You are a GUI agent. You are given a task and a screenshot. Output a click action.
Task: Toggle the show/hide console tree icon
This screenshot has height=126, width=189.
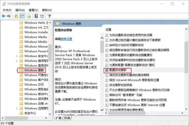click(22, 16)
